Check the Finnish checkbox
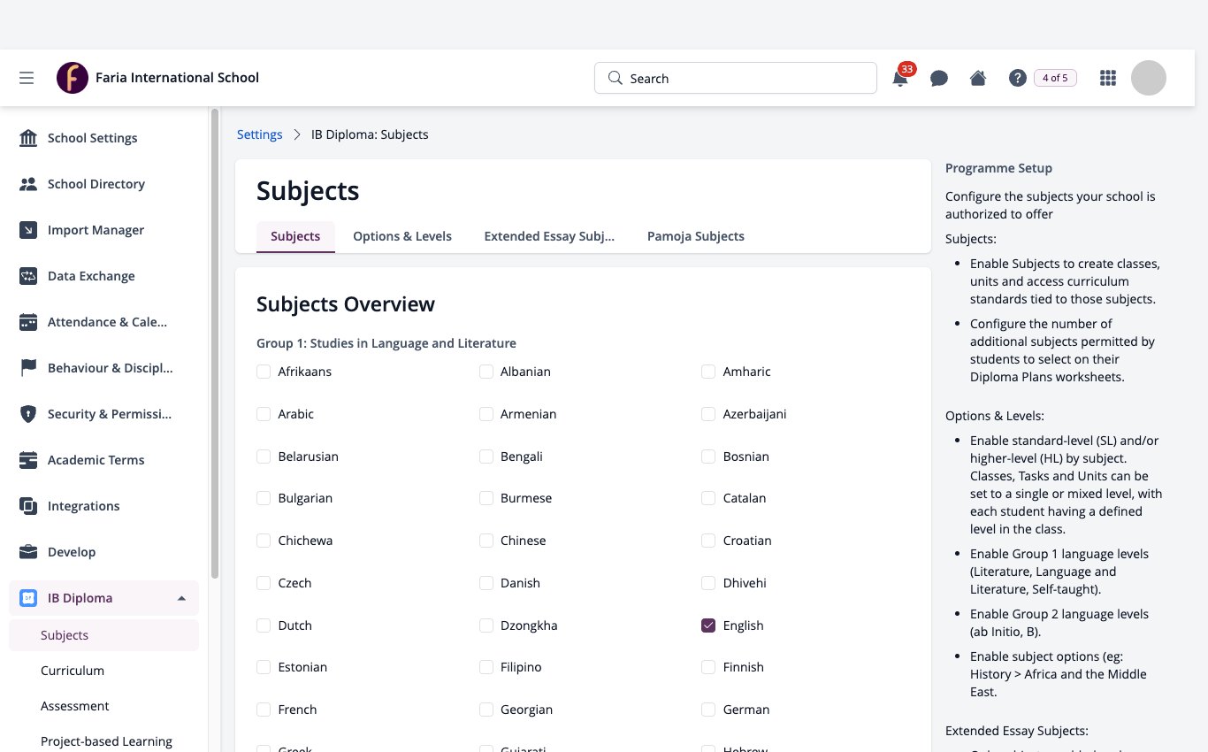Image resolution: width=1208 pixels, height=752 pixels. click(x=708, y=667)
